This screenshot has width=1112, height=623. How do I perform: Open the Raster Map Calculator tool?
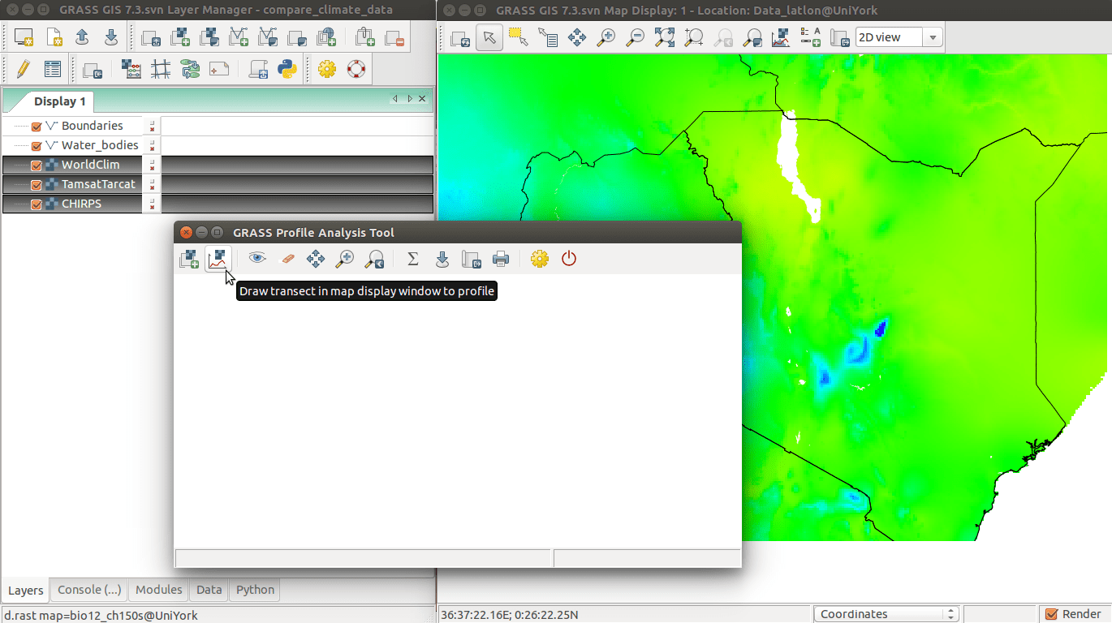pos(131,69)
